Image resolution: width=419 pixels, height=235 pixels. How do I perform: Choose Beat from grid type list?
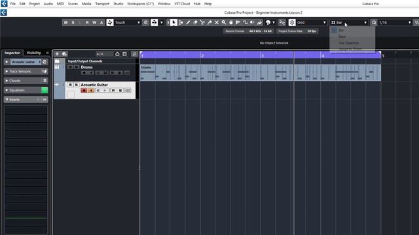coord(342,37)
